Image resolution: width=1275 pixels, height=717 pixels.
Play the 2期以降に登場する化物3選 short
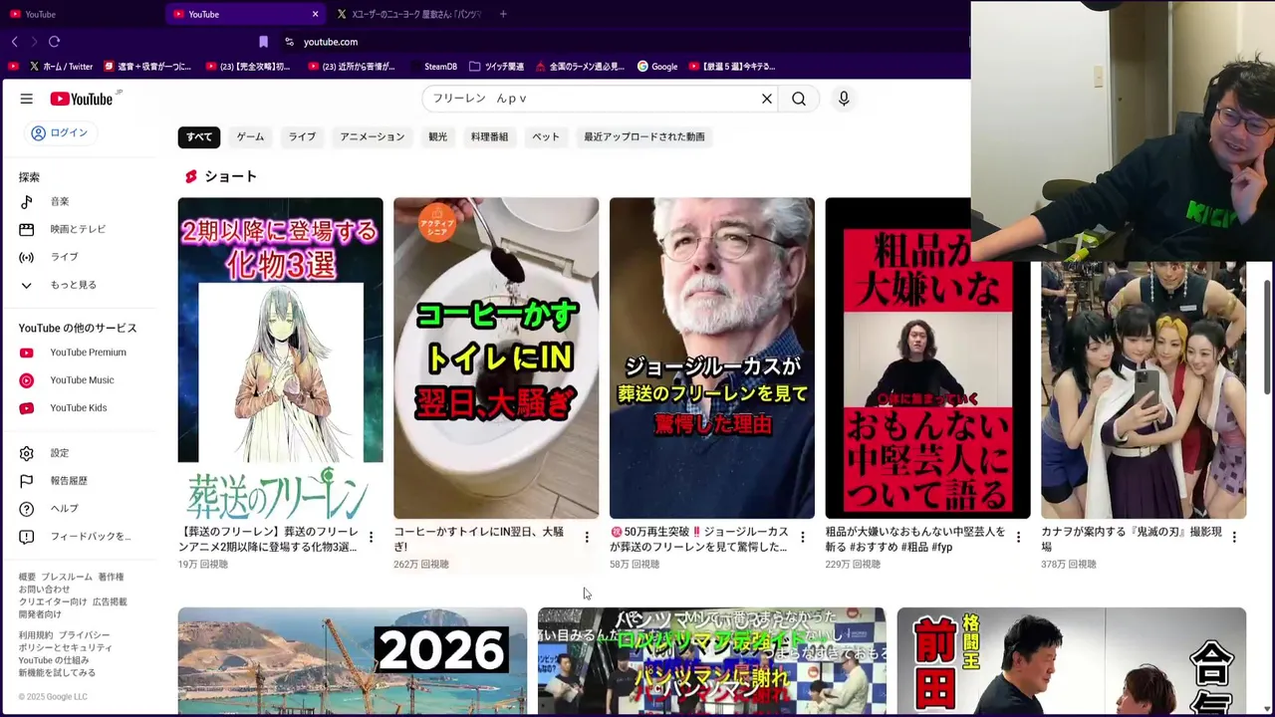coord(280,358)
